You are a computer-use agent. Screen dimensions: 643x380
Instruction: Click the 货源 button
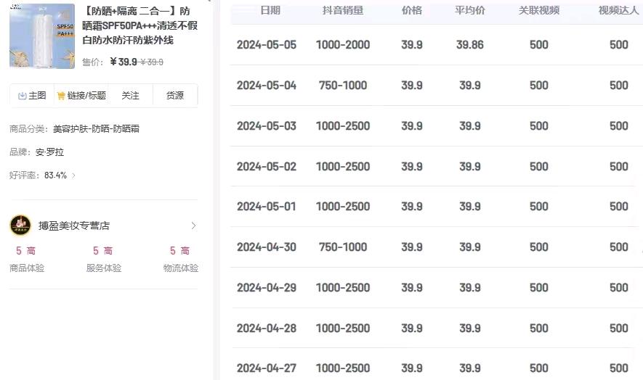175,96
